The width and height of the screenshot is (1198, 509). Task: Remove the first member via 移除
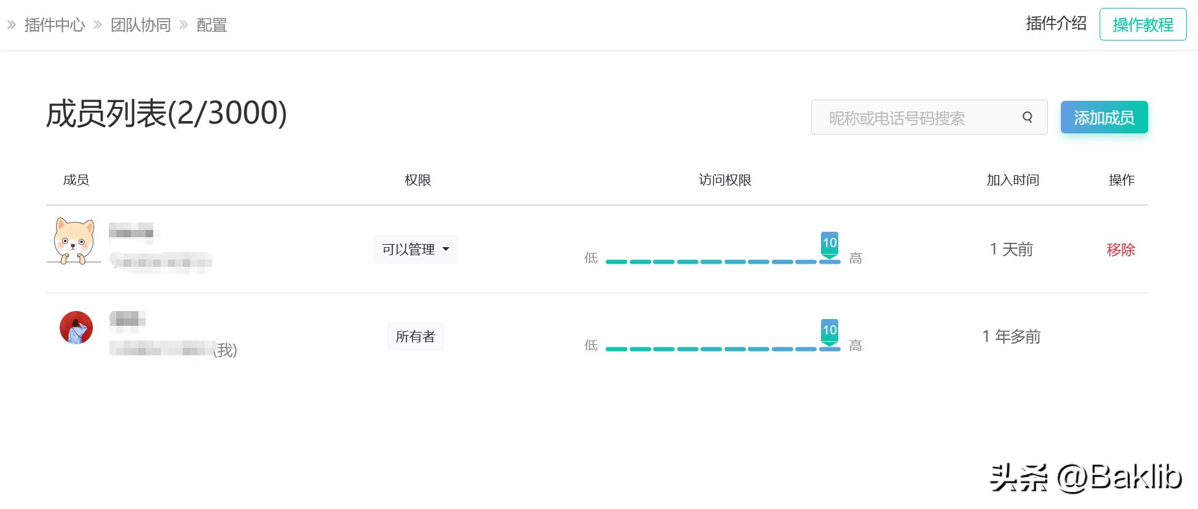1121,250
